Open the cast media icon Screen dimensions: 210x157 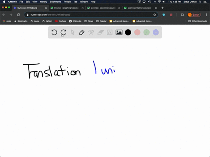182,15
